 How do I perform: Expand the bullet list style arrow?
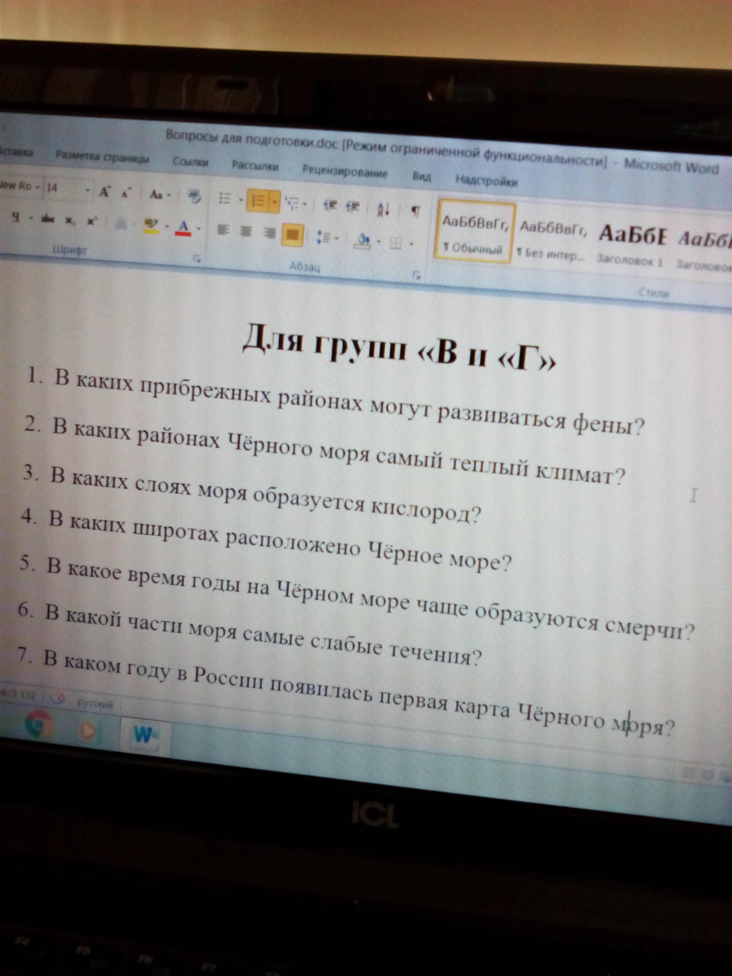pyautogui.click(x=241, y=200)
